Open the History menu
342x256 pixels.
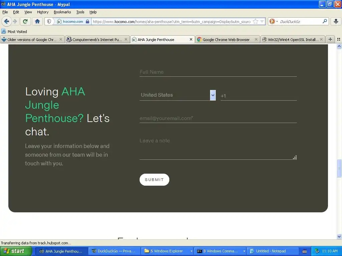(42, 12)
